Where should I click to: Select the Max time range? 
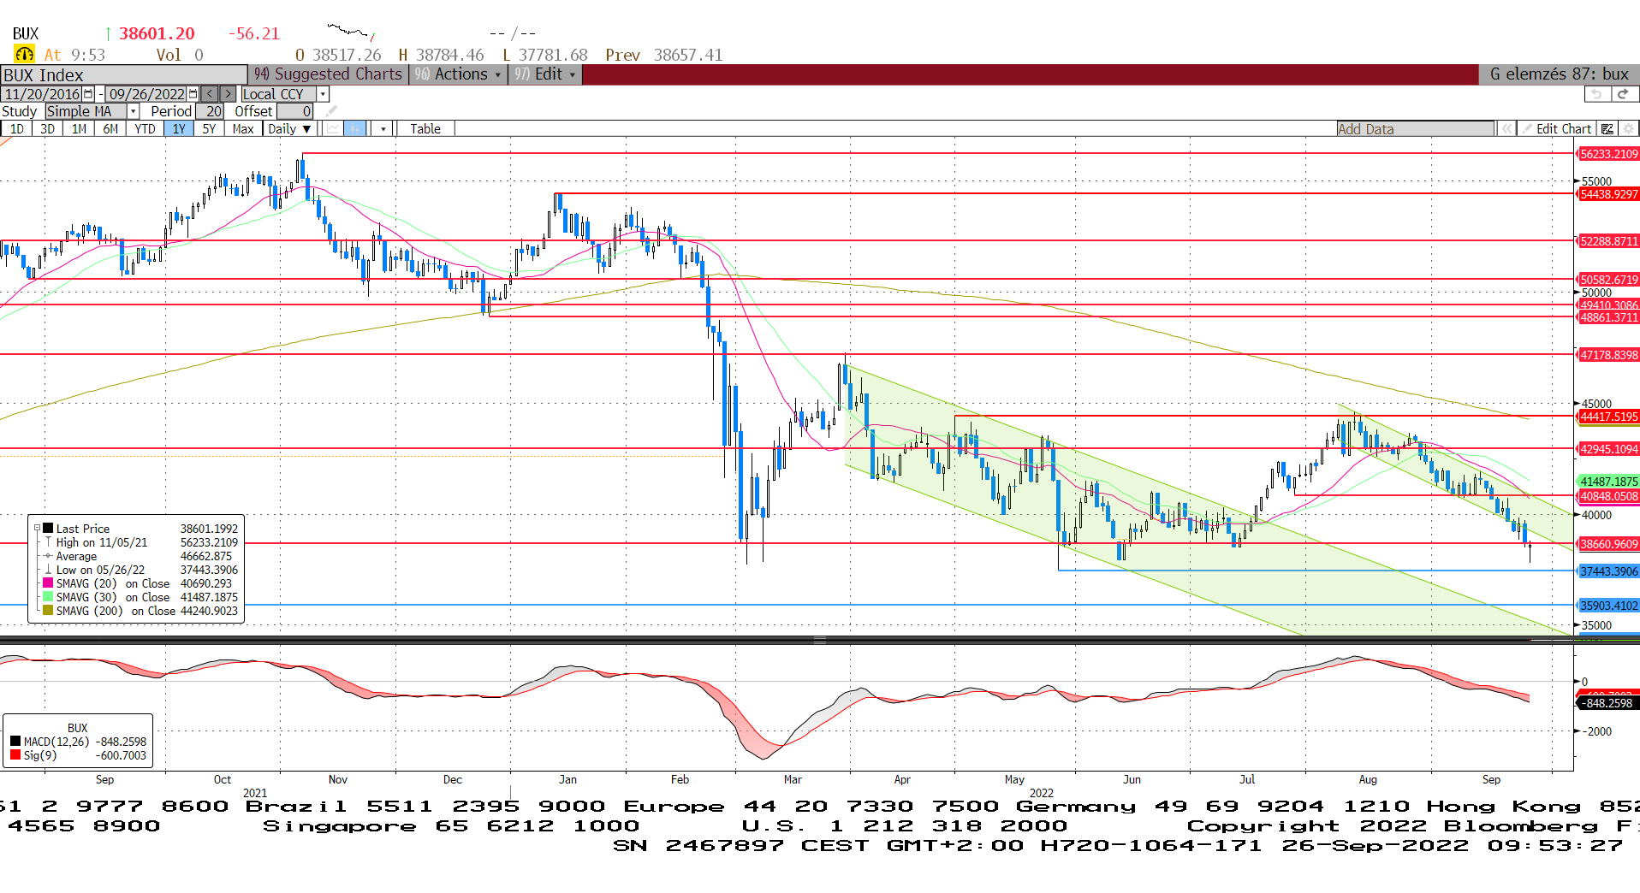tap(243, 128)
